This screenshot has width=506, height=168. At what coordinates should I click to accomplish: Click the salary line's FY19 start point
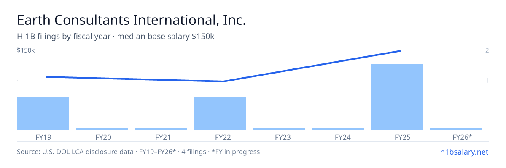tap(47, 77)
